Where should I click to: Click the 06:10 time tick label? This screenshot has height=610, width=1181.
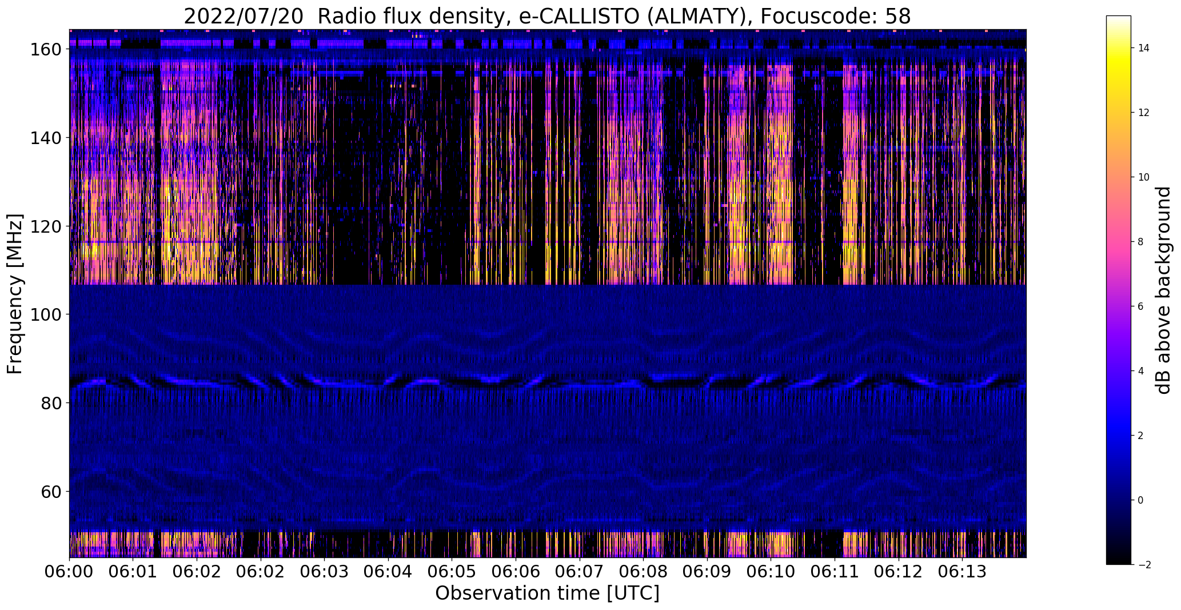point(771,572)
